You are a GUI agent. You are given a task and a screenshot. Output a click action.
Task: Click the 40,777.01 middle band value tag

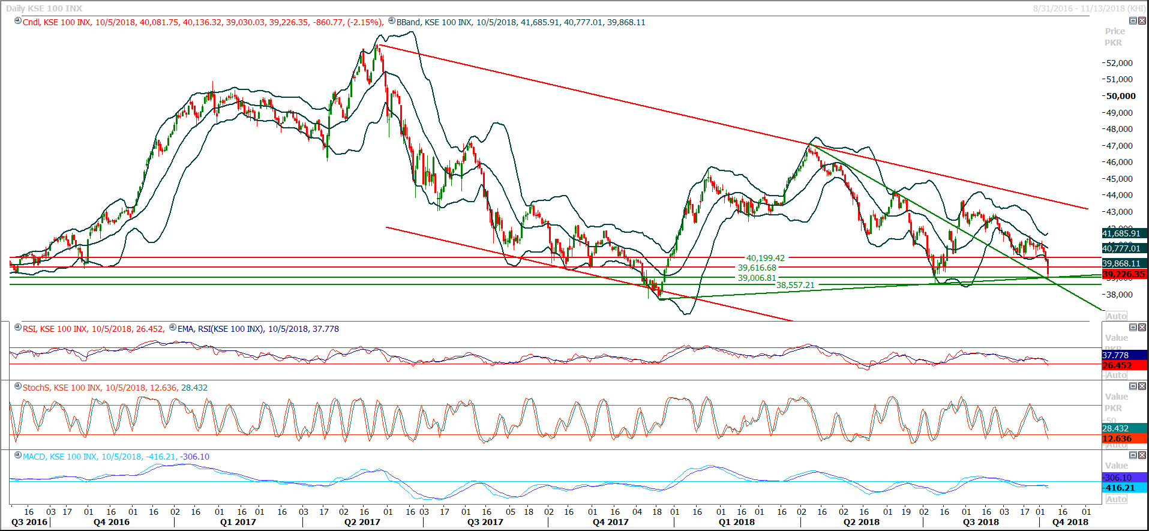(1125, 248)
